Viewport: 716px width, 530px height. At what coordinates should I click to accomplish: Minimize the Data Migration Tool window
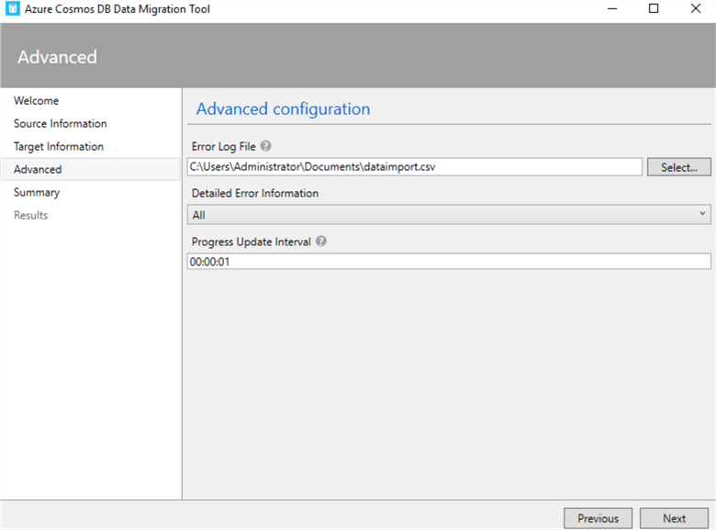pos(612,9)
